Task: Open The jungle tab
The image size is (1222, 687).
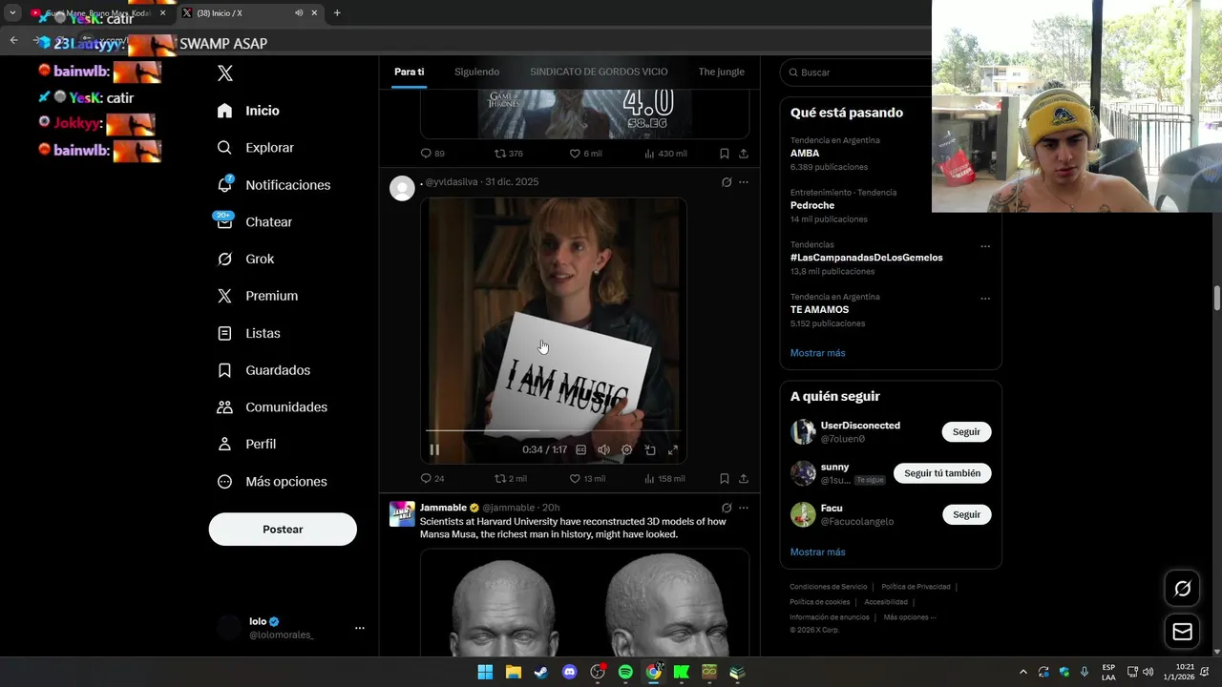Action: tap(721, 72)
